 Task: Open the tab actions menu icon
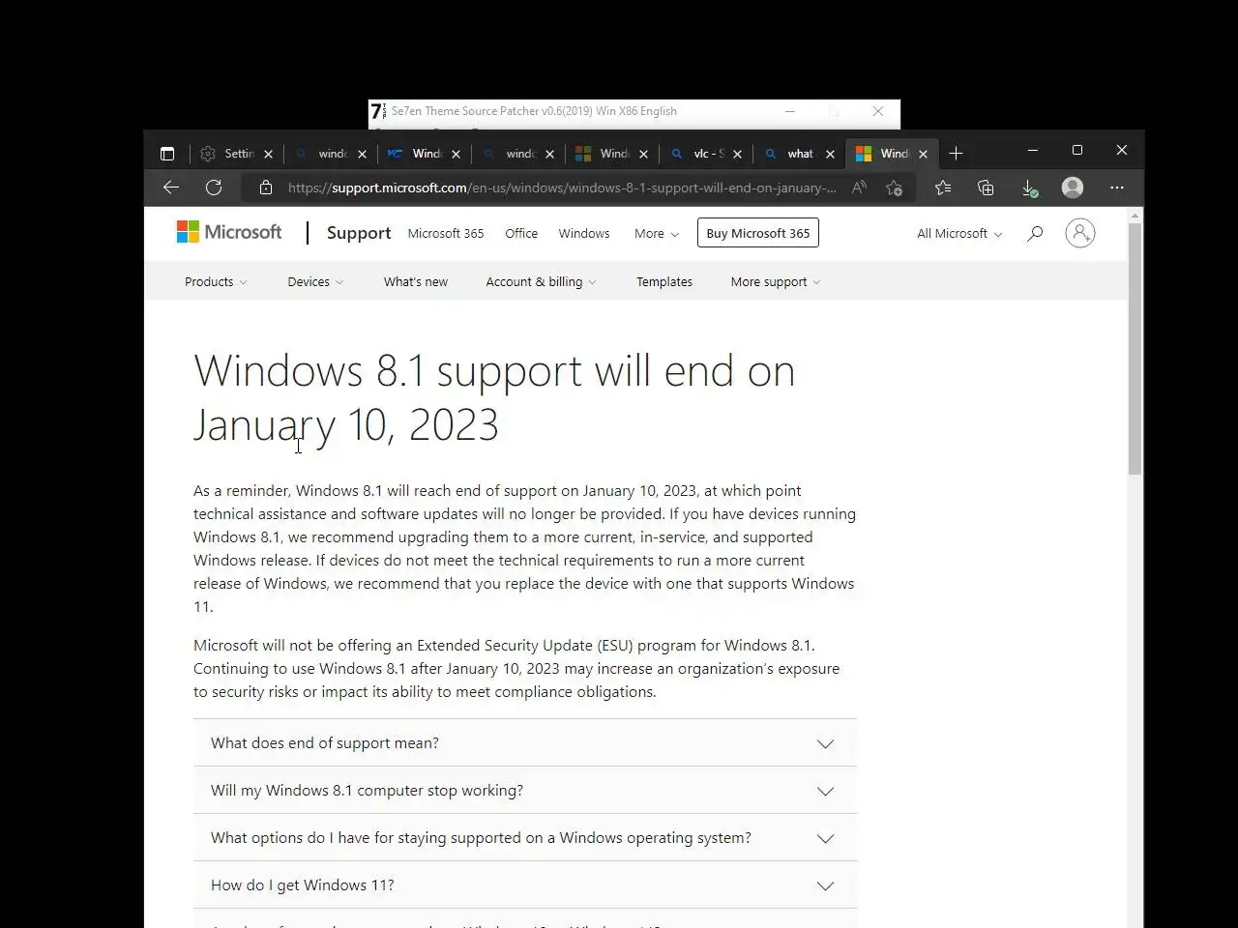pos(167,154)
